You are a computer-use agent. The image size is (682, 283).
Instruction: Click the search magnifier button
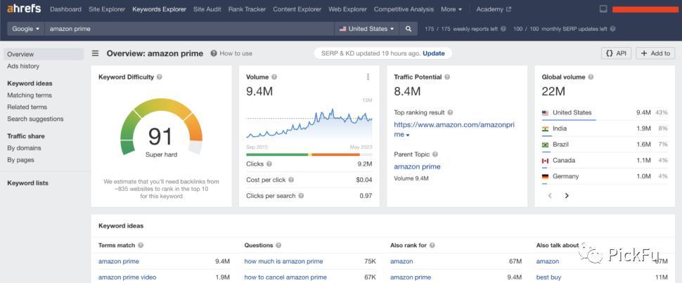[408, 29]
